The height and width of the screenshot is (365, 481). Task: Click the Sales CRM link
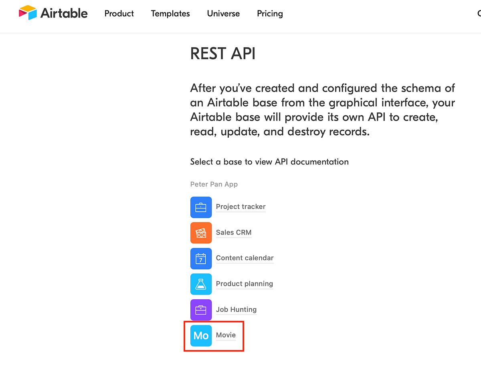point(234,233)
